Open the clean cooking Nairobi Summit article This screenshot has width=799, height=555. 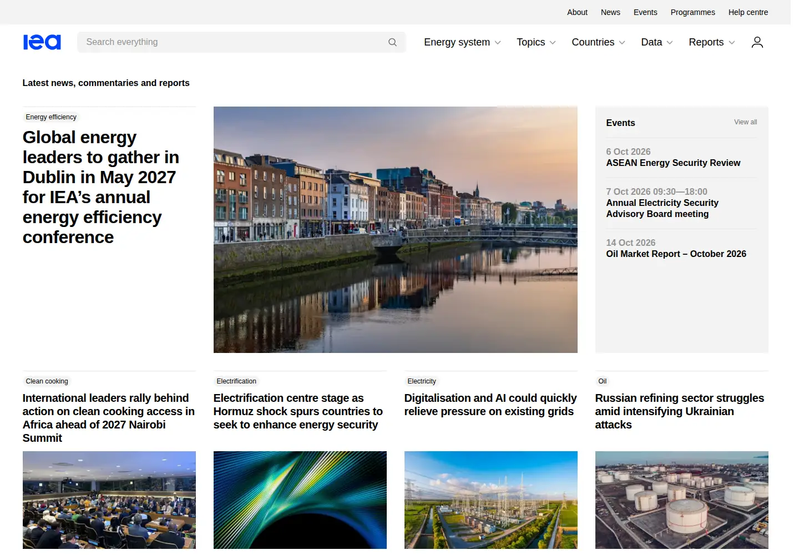click(x=109, y=418)
